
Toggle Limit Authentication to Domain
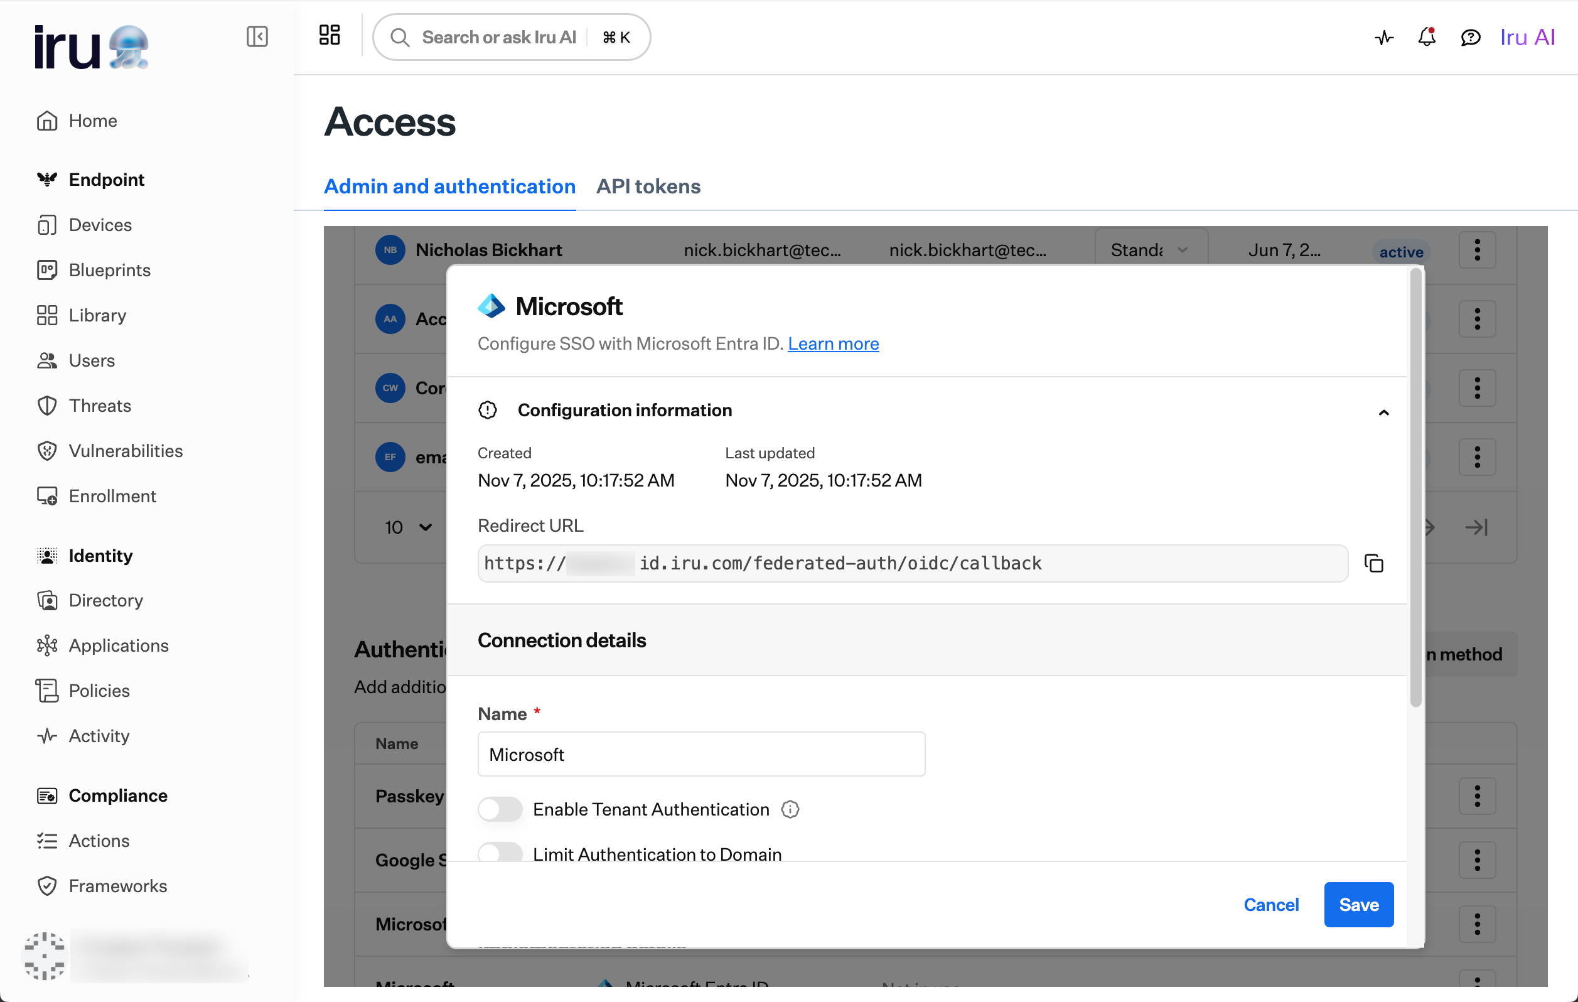tap(500, 853)
